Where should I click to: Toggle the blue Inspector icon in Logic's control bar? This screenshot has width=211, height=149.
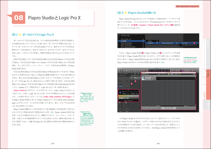[x=122, y=71]
